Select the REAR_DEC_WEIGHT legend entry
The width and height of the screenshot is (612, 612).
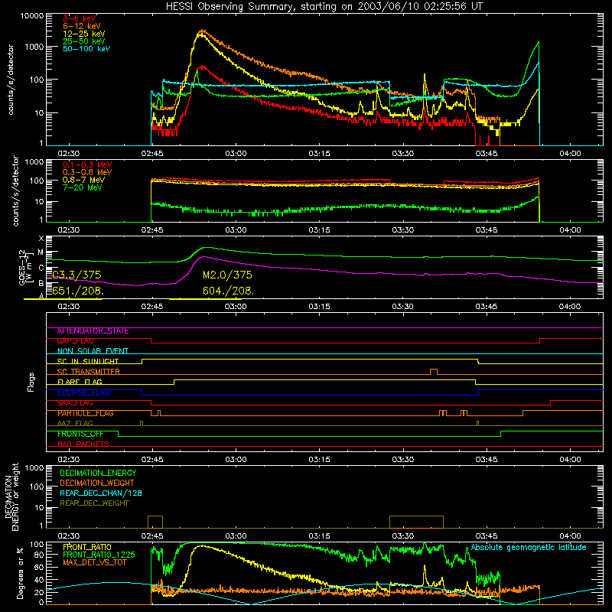tap(94, 503)
